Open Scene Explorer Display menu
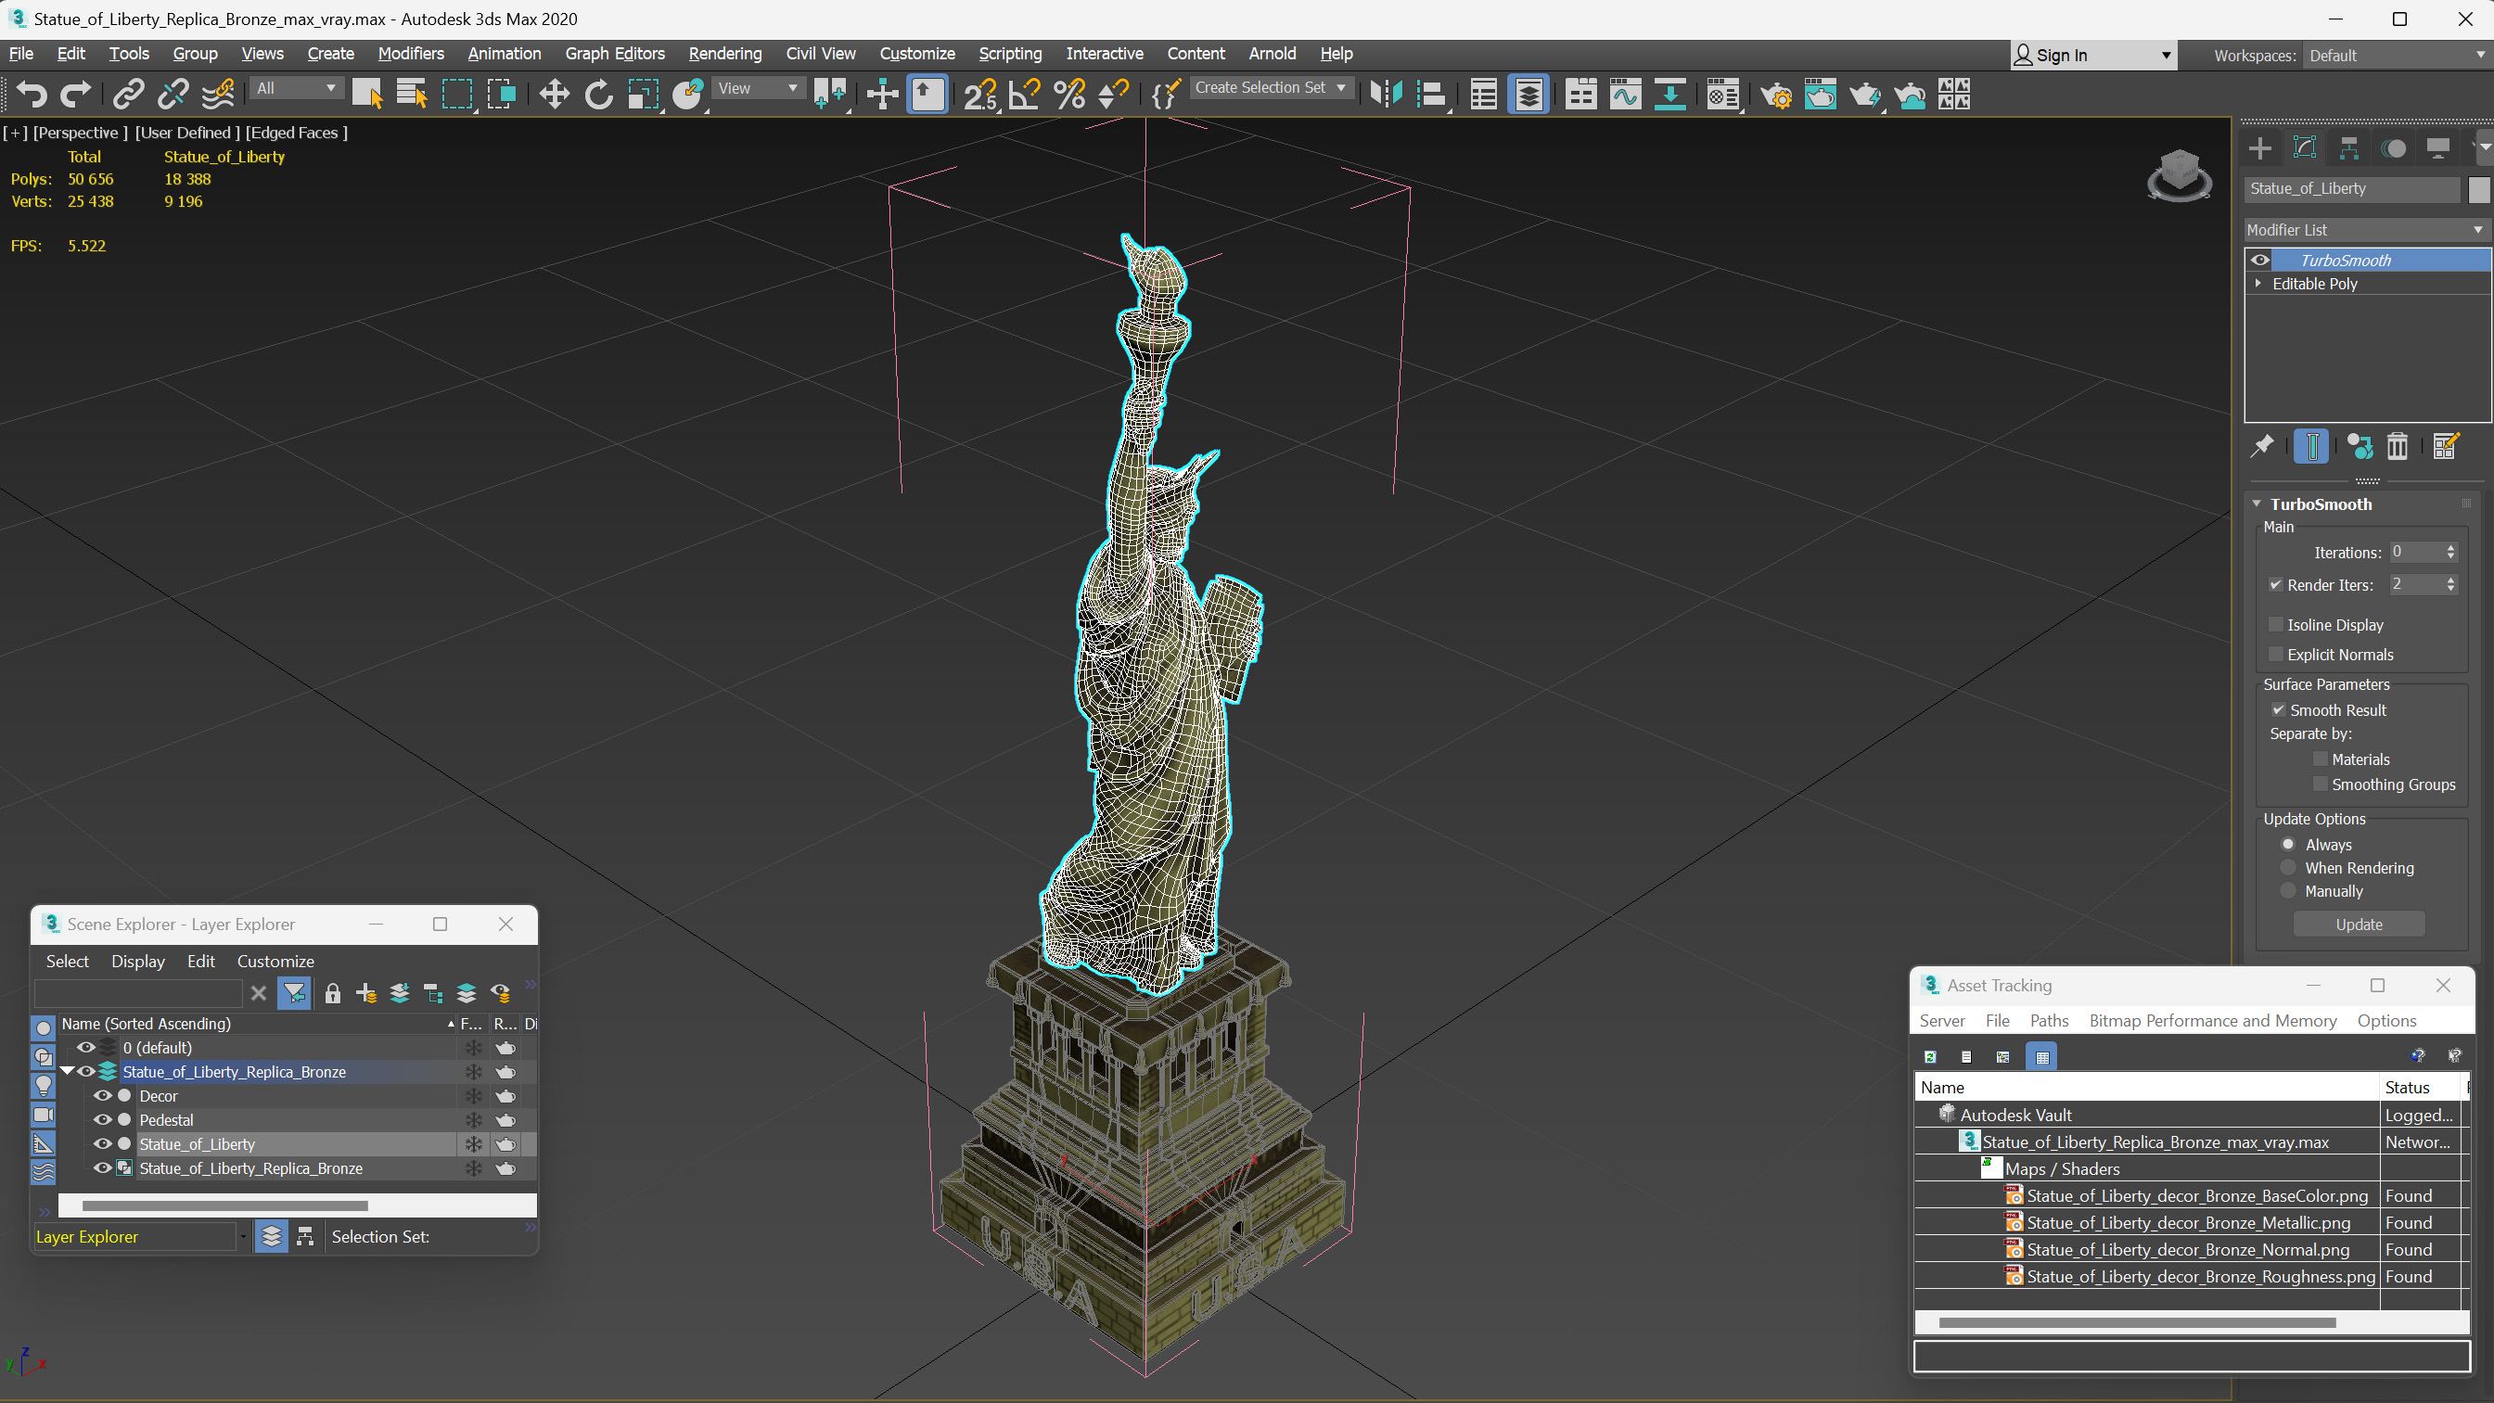This screenshot has height=1403, width=2494. (137, 961)
